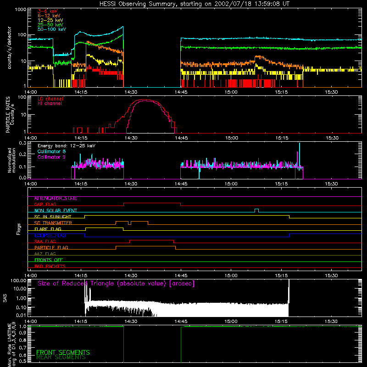Click the SC_TRANSMITTER flag label
This screenshot has height=367, width=367.
[x=53, y=223]
